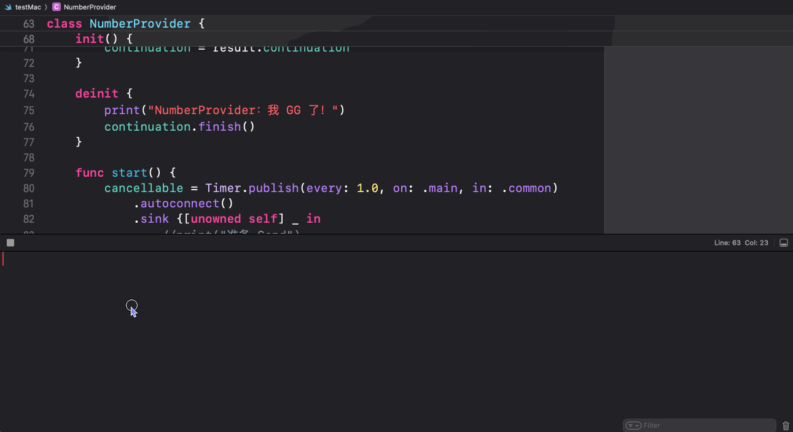Click continuation.finish() call
The width and height of the screenshot is (793, 432).
click(x=179, y=126)
